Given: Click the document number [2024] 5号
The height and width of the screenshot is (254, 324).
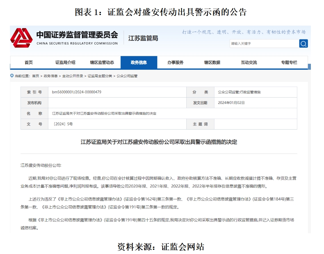Looking at the screenshot, I should 63,124.
